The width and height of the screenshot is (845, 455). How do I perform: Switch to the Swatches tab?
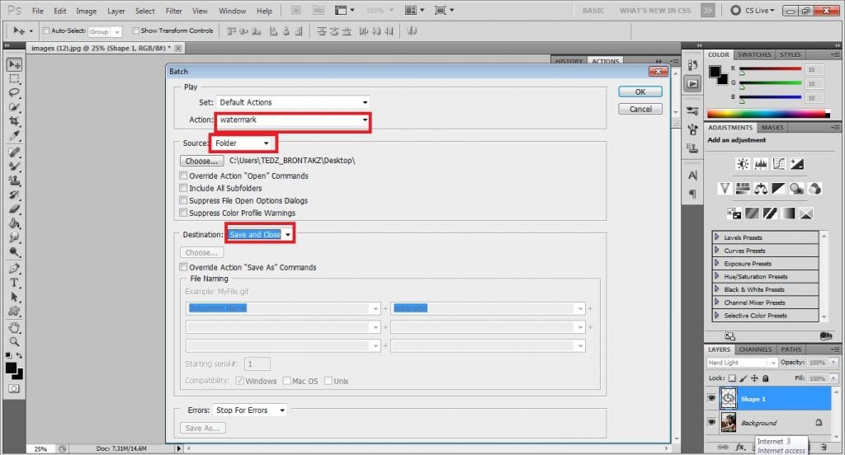tap(754, 54)
